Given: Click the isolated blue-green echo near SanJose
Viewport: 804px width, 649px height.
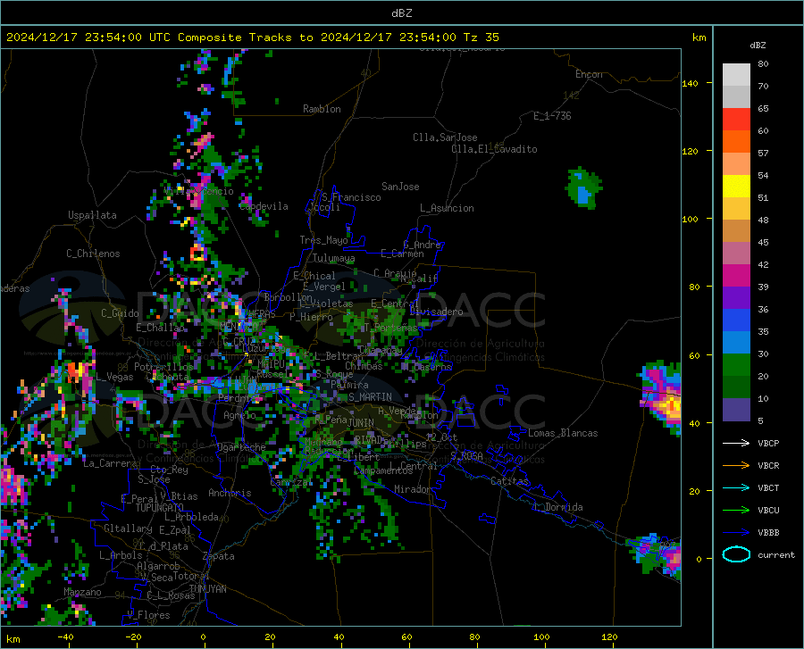Looking at the screenshot, I should pos(583,188).
